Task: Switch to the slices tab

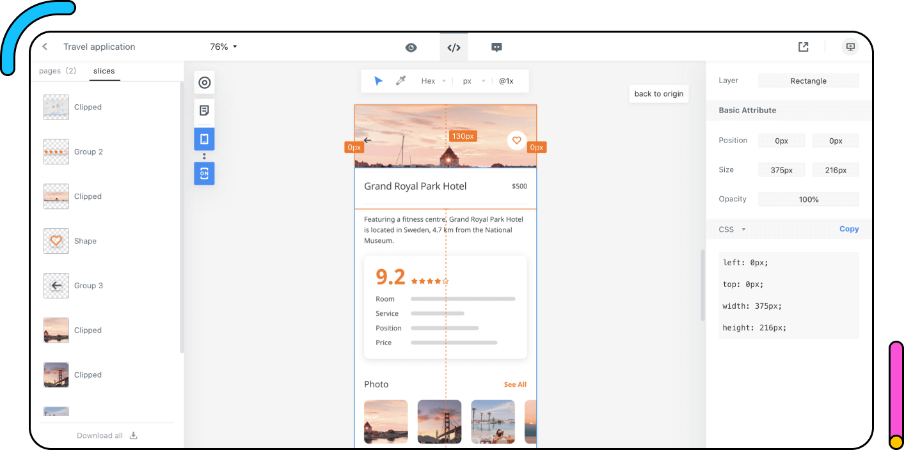Action: [x=104, y=71]
